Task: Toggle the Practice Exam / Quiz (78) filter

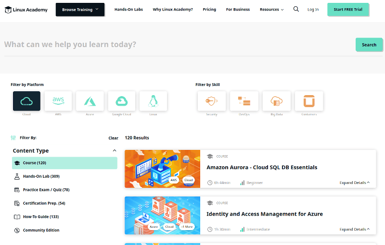Action: pyautogui.click(x=64, y=190)
